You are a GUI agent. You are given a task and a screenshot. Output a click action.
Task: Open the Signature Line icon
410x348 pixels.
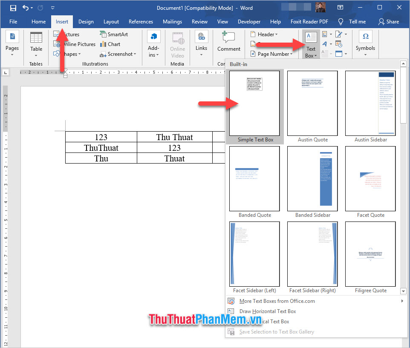click(341, 34)
